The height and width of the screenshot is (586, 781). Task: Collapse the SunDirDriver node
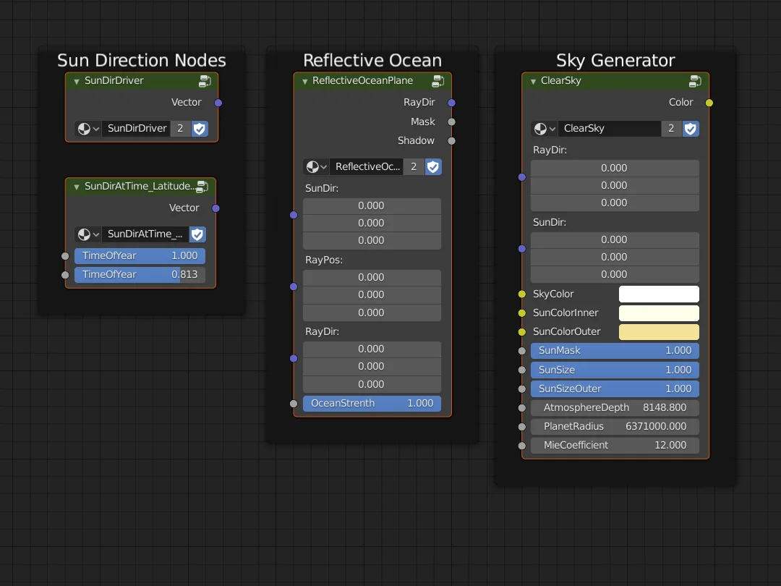point(77,80)
